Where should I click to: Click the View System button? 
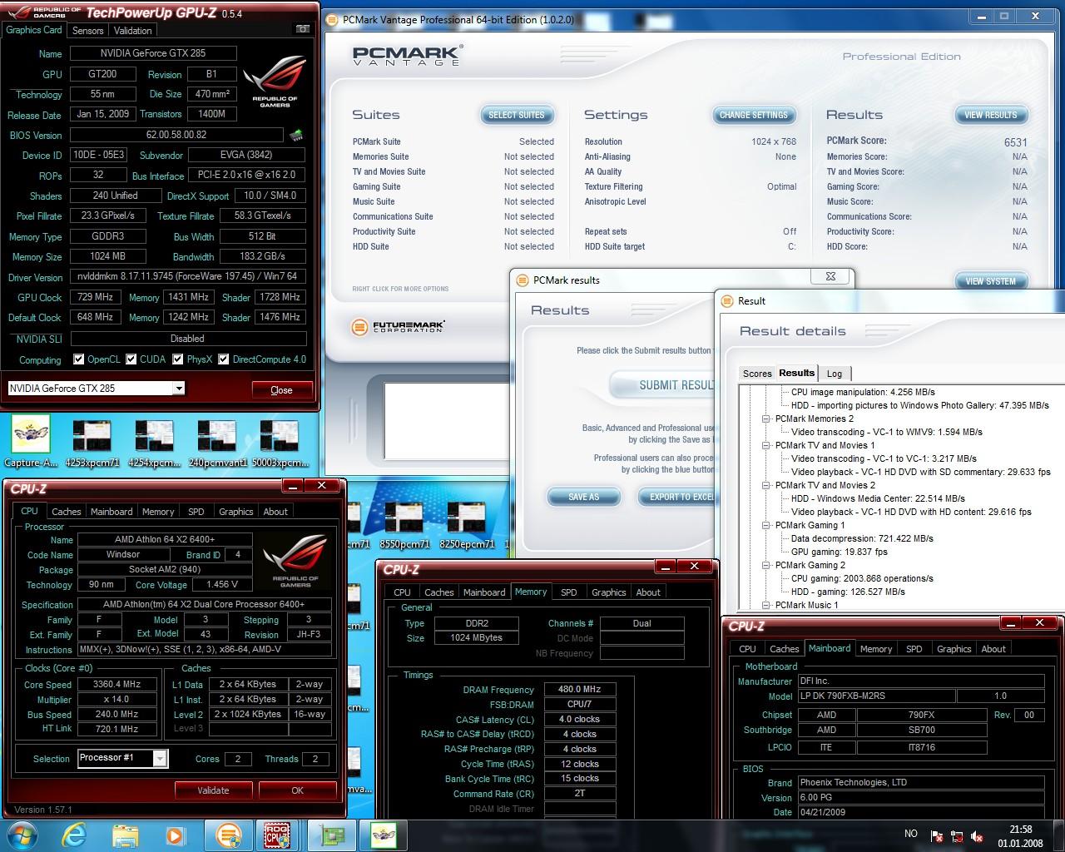coord(990,281)
